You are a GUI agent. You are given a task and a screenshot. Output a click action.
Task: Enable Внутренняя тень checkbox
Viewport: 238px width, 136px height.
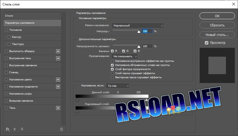[6, 58]
